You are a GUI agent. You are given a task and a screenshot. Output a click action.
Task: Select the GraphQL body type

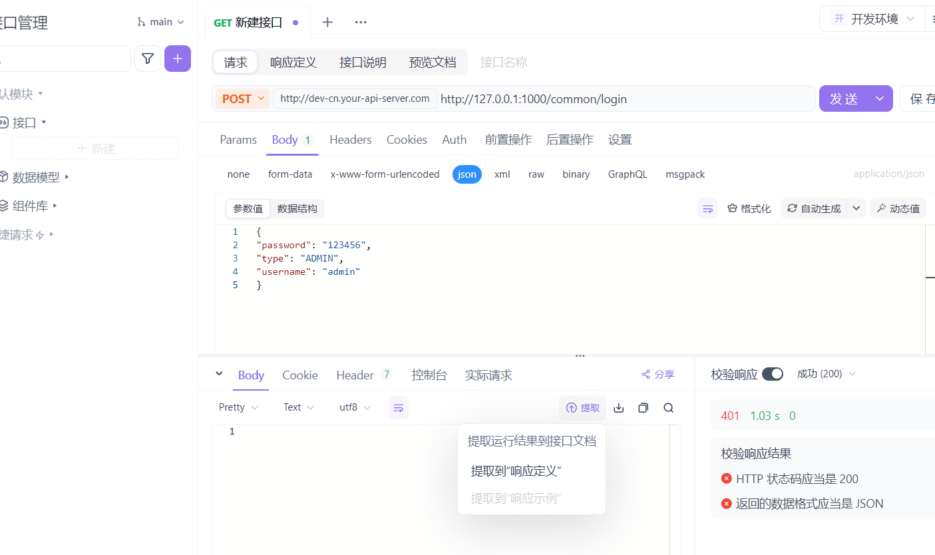(x=628, y=174)
